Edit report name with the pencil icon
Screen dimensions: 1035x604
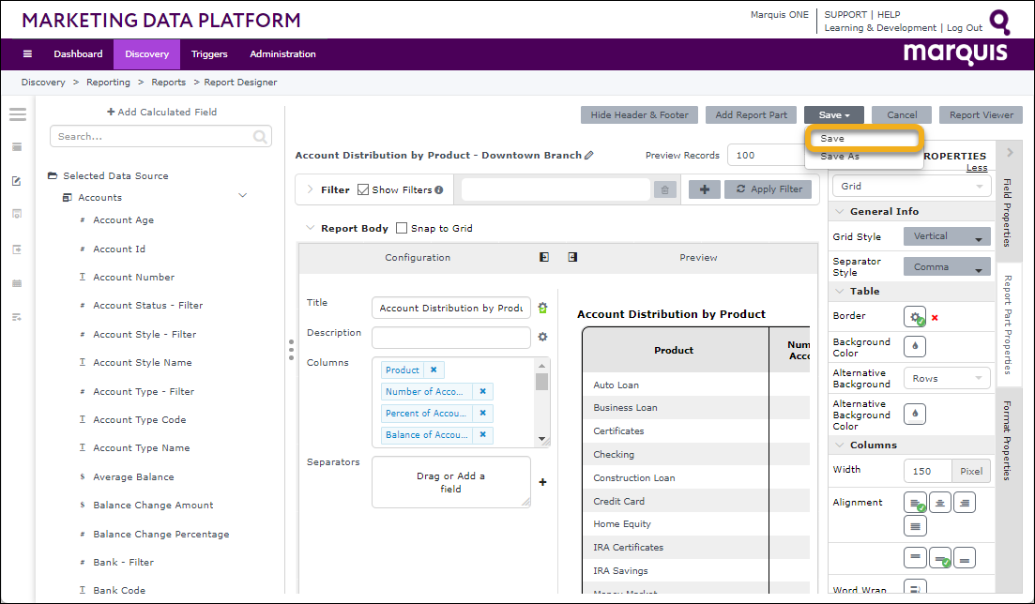[588, 155]
